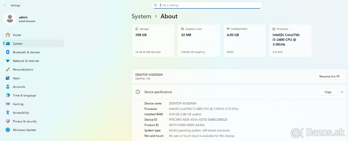Click the search magnifier icon
The height and width of the screenshot is (141, 348).
click(x=156, y=5)
